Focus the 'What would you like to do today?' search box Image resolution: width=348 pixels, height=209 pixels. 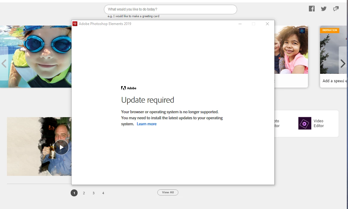(x=171, y=9)
